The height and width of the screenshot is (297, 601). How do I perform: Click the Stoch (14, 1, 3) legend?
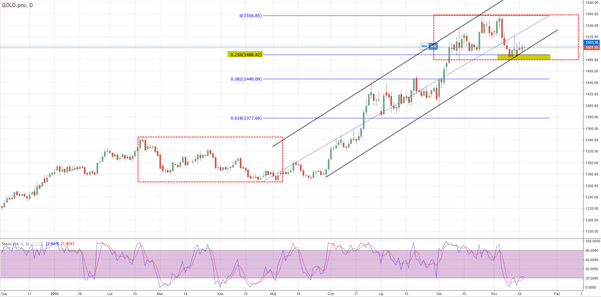pos(15,244)
